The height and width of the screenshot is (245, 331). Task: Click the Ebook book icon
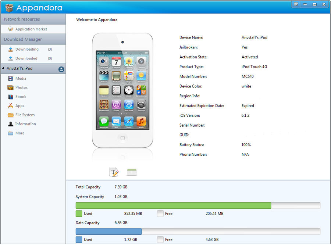click(10, 97)
